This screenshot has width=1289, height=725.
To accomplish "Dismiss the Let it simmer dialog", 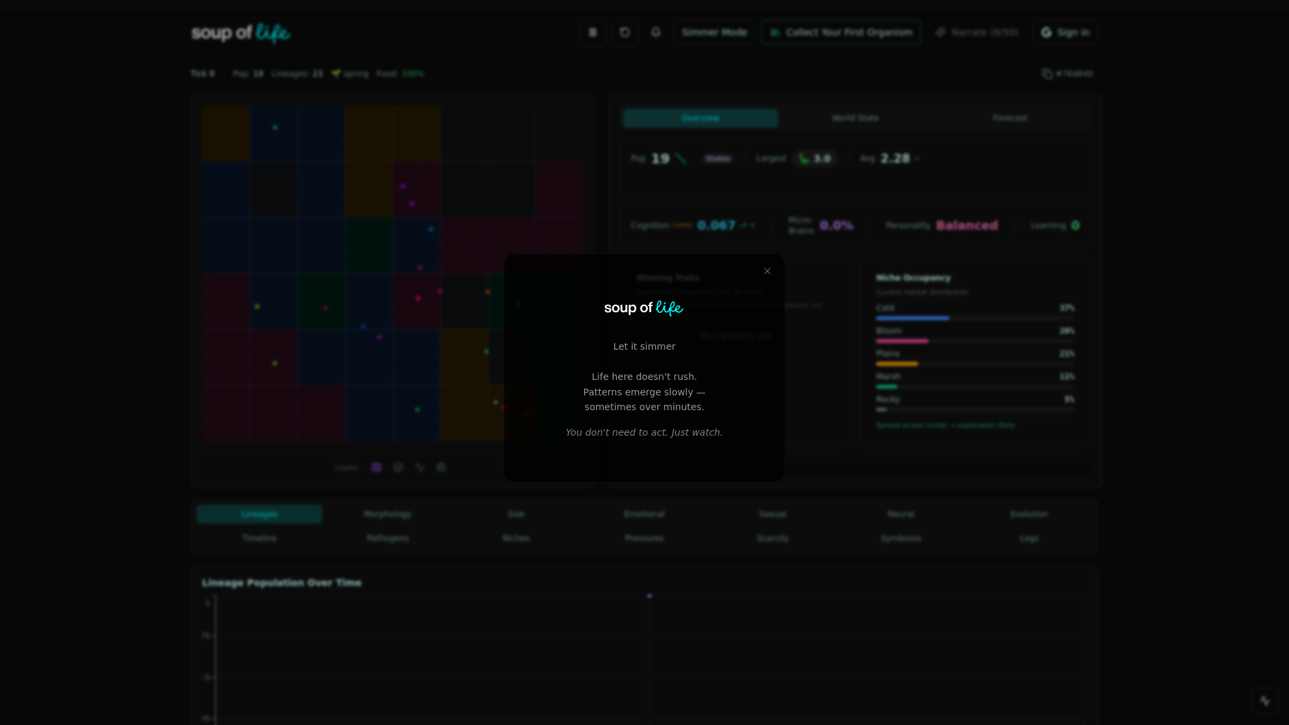I will (x=767, y=271).
